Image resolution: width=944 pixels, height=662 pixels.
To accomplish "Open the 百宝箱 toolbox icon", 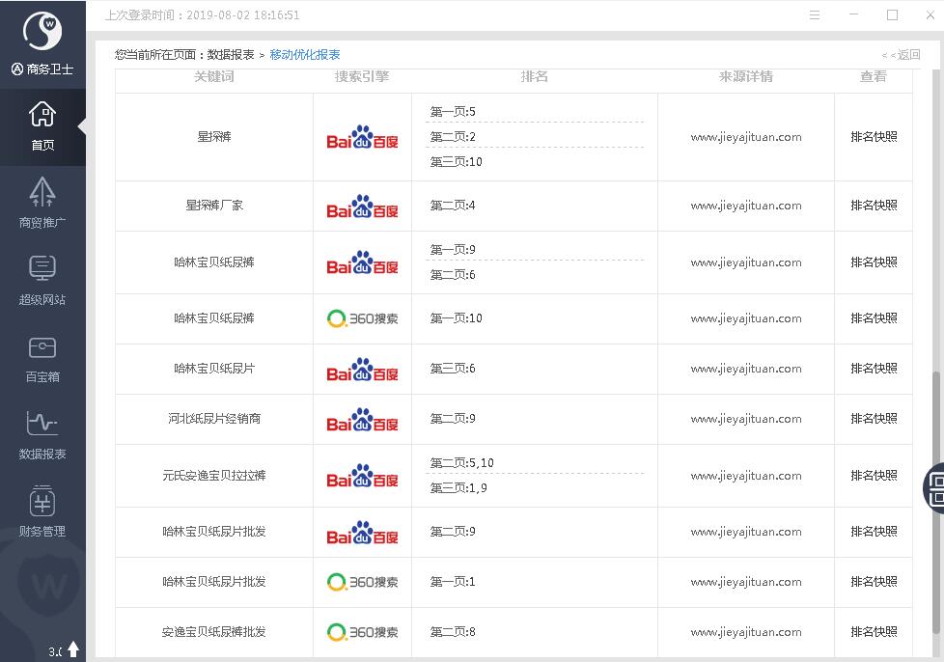I will pos(42,358).
